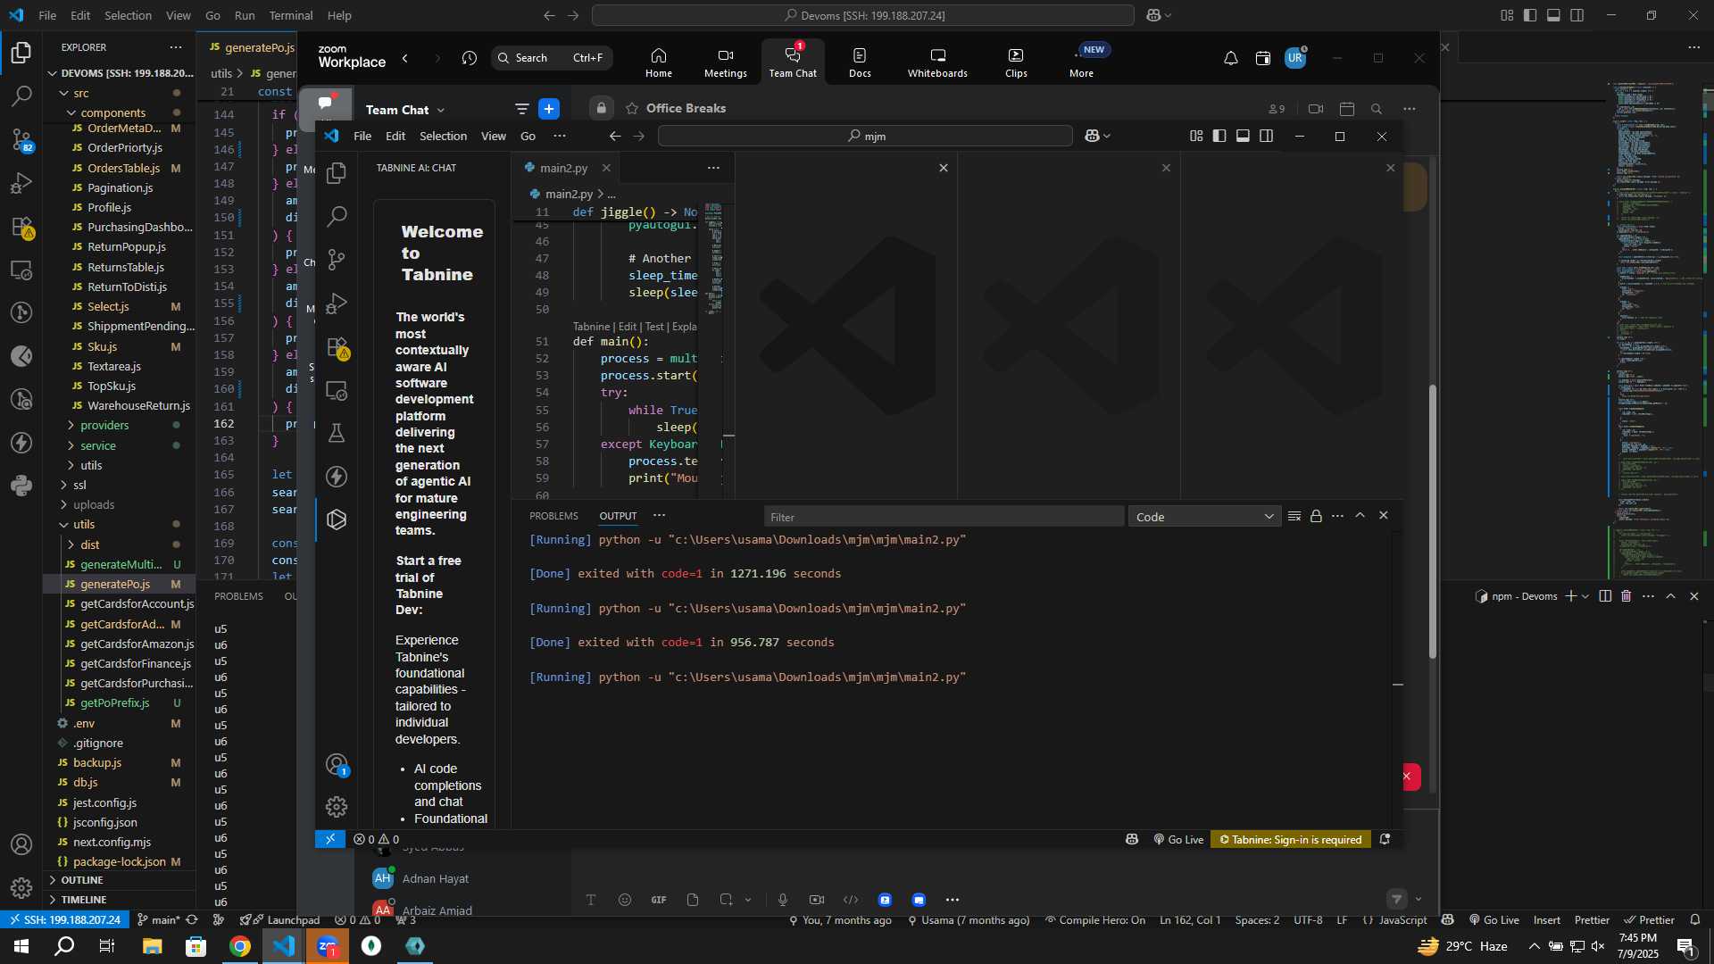
Task: Open the Search view in the outer VS Code activity bar
Action: (x=21, y=96)
